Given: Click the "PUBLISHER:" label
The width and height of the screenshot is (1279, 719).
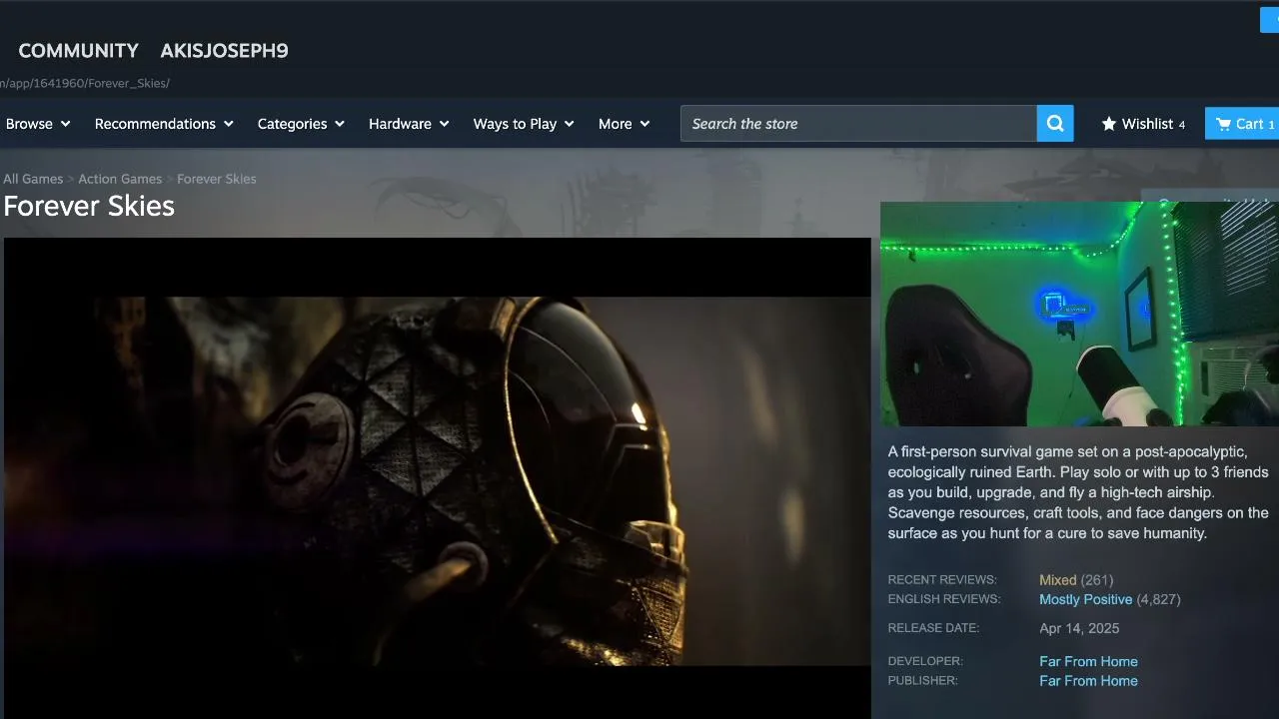Looking at the screenshot, I should pos(922,681).
